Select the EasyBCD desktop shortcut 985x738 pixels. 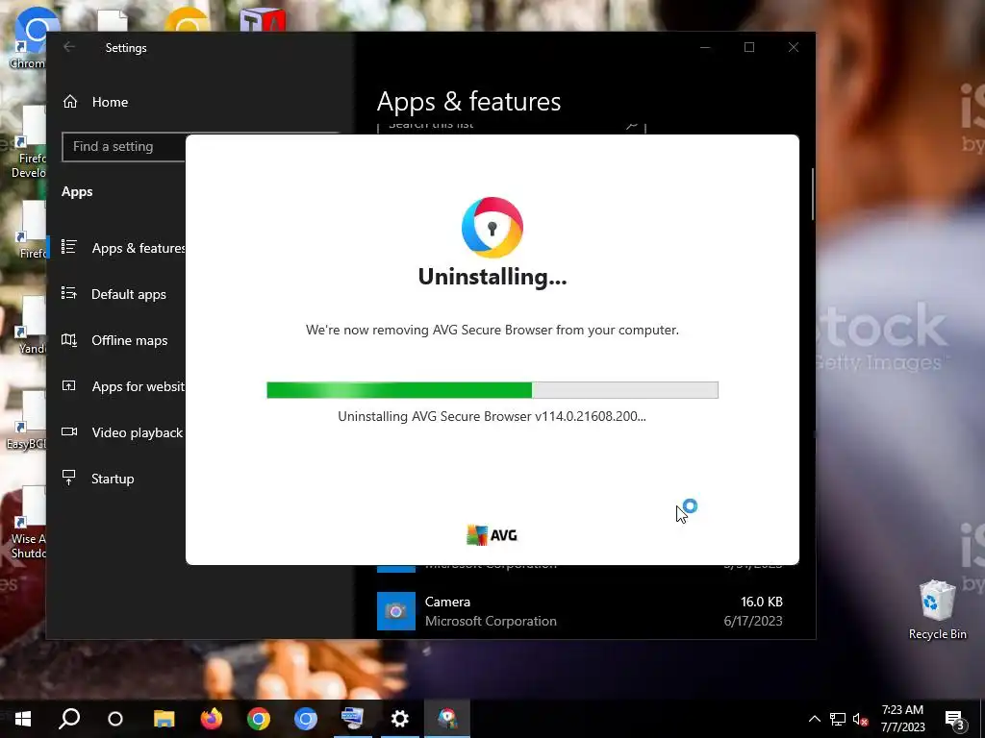(26, 421)
